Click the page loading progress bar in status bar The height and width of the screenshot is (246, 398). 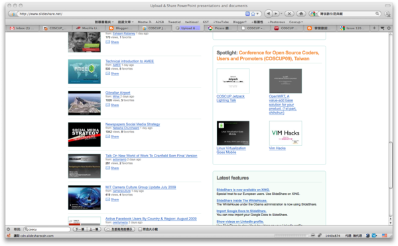[x=292, y=235]
